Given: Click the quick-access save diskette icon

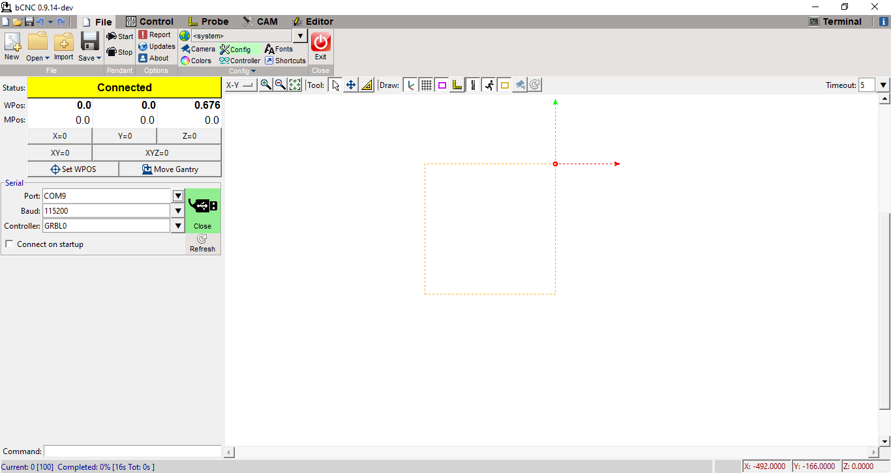Looking at the screenshot, I should pos(29,21).
